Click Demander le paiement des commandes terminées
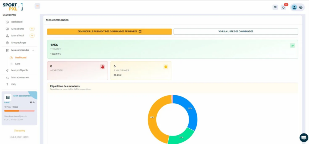Image resolution: width=309 pixels, height=144 pixels. point(109,32)
